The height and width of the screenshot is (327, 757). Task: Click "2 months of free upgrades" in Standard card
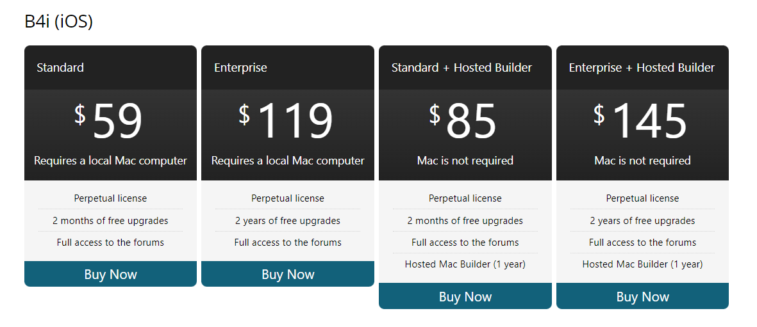tap(110, 221)
